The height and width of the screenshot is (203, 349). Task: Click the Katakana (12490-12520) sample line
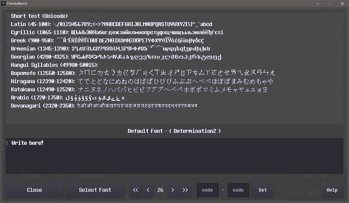pos(139,89)
